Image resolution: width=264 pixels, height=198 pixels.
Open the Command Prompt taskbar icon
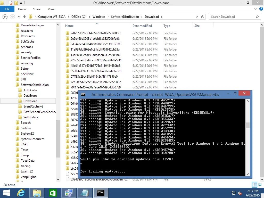[x=101, y=193]
